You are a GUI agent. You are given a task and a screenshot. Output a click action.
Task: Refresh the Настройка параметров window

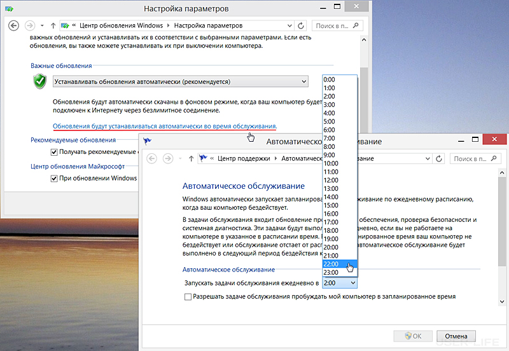tap(301, 25)
